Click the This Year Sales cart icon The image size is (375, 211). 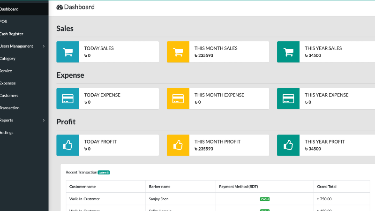[x=288, y=52]
